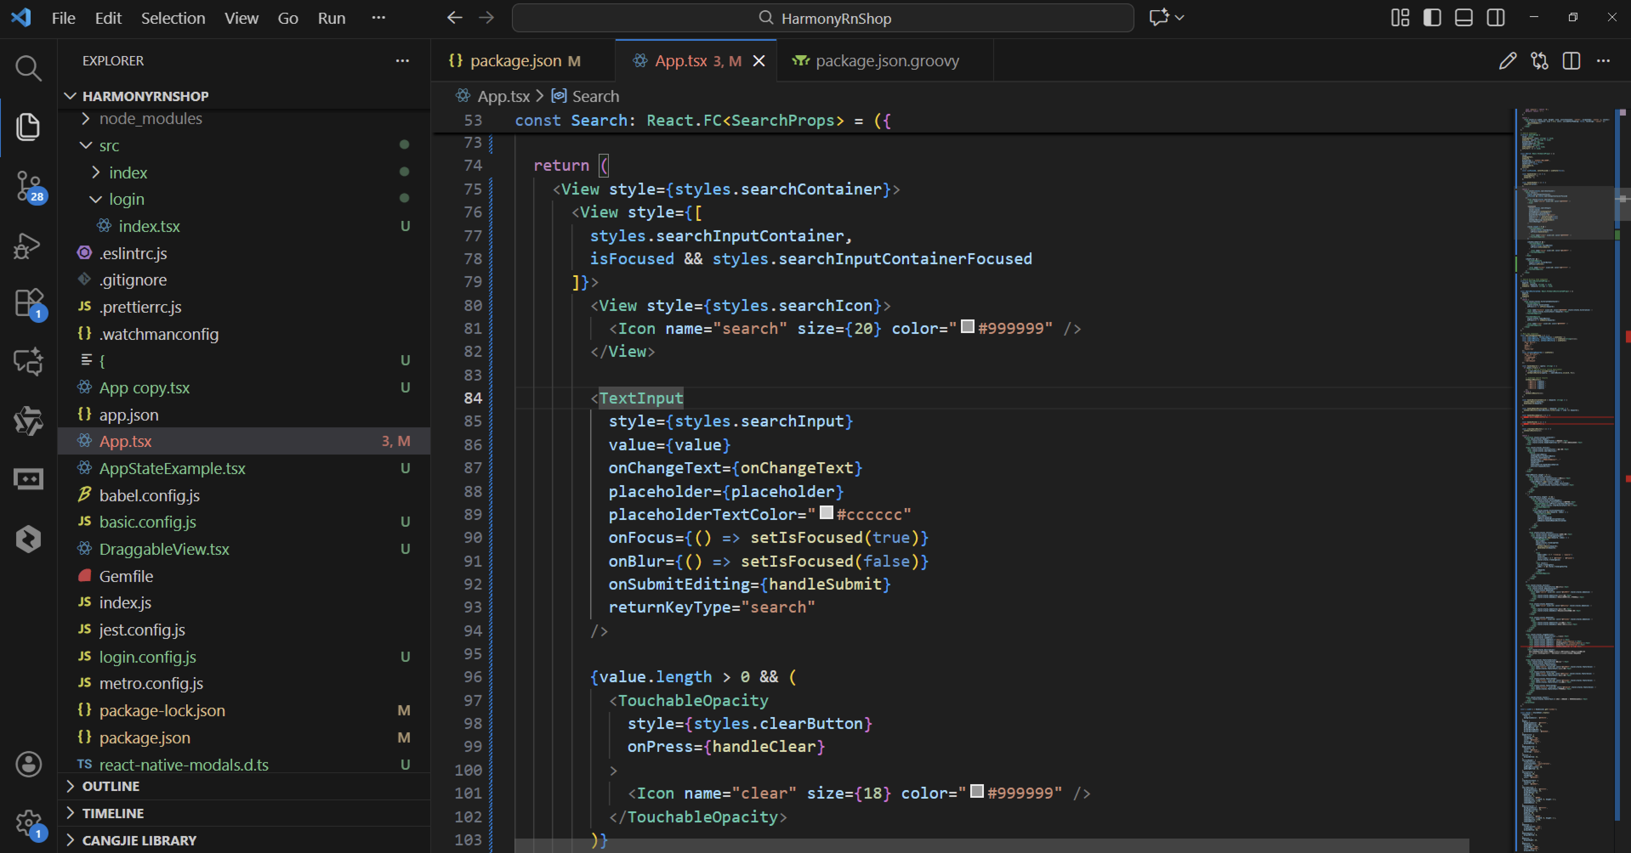Open the Run and Debug view
The width and height of the screenshot is (1631, 853).
click(28, 246)
